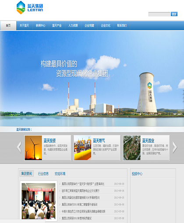Open the 新闻中心 menu item

(40, 26)
